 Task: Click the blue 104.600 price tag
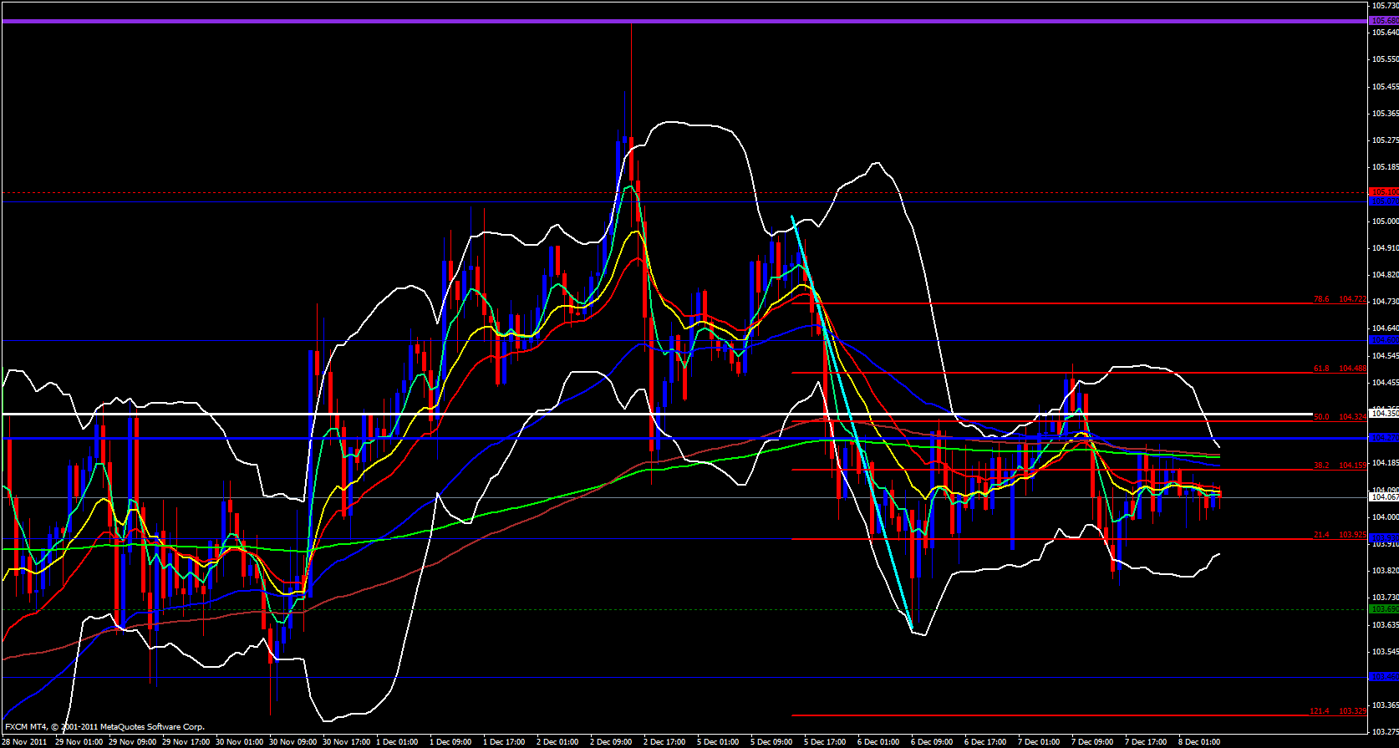pyautogui.click(x=1383, y=340)
